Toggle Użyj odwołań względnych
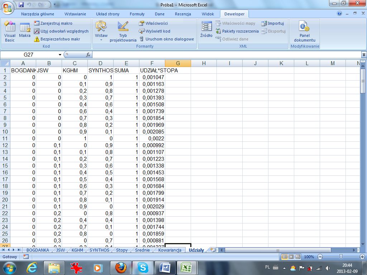Image resolution: width=367 pixels, height=275 pixels. [x=61, y=31]
